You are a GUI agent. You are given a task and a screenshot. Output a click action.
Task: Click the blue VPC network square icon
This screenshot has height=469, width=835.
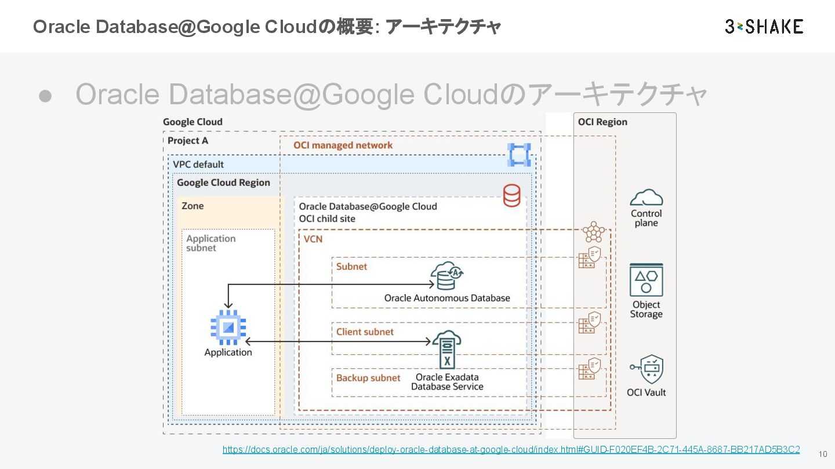518,155
